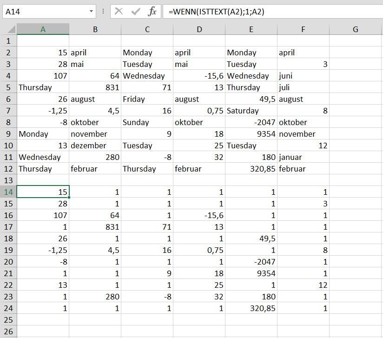This screenshot has width=383, height=338.
Task: Click cell E23 containing 180
Action: point(251,297)
